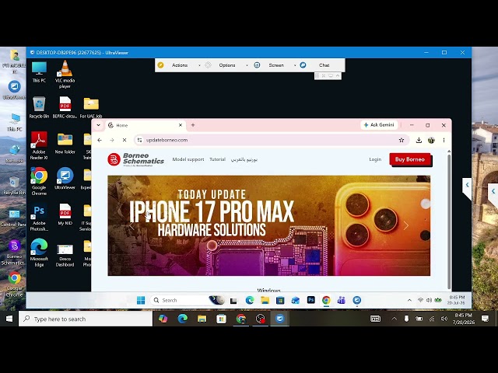Go to next banner slide arrow

(x=406, y=225)
